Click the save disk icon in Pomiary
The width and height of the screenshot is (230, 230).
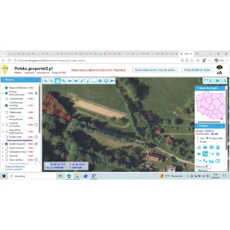[x=211, y=147]
